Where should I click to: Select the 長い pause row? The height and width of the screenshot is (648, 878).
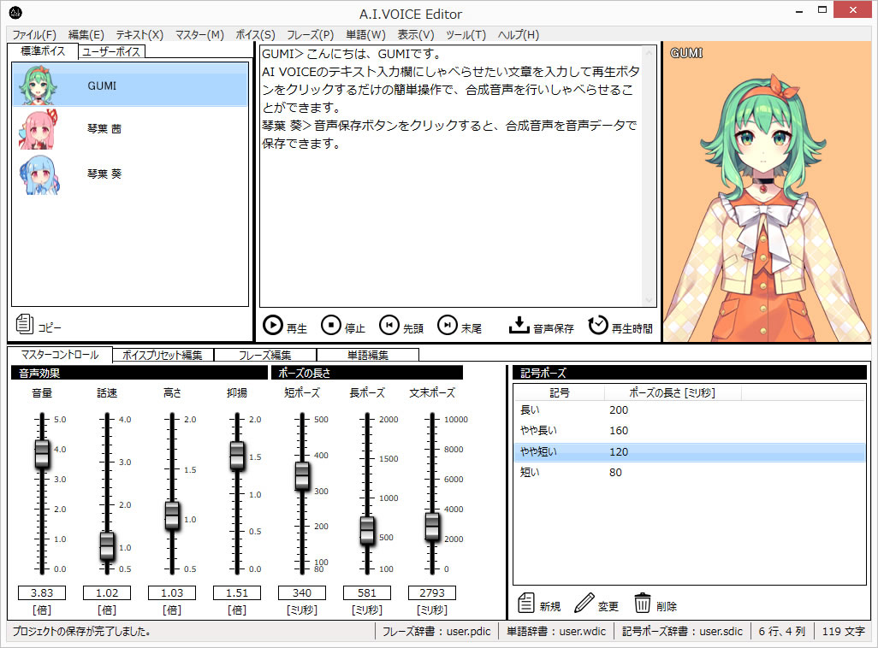pos(689,410)
